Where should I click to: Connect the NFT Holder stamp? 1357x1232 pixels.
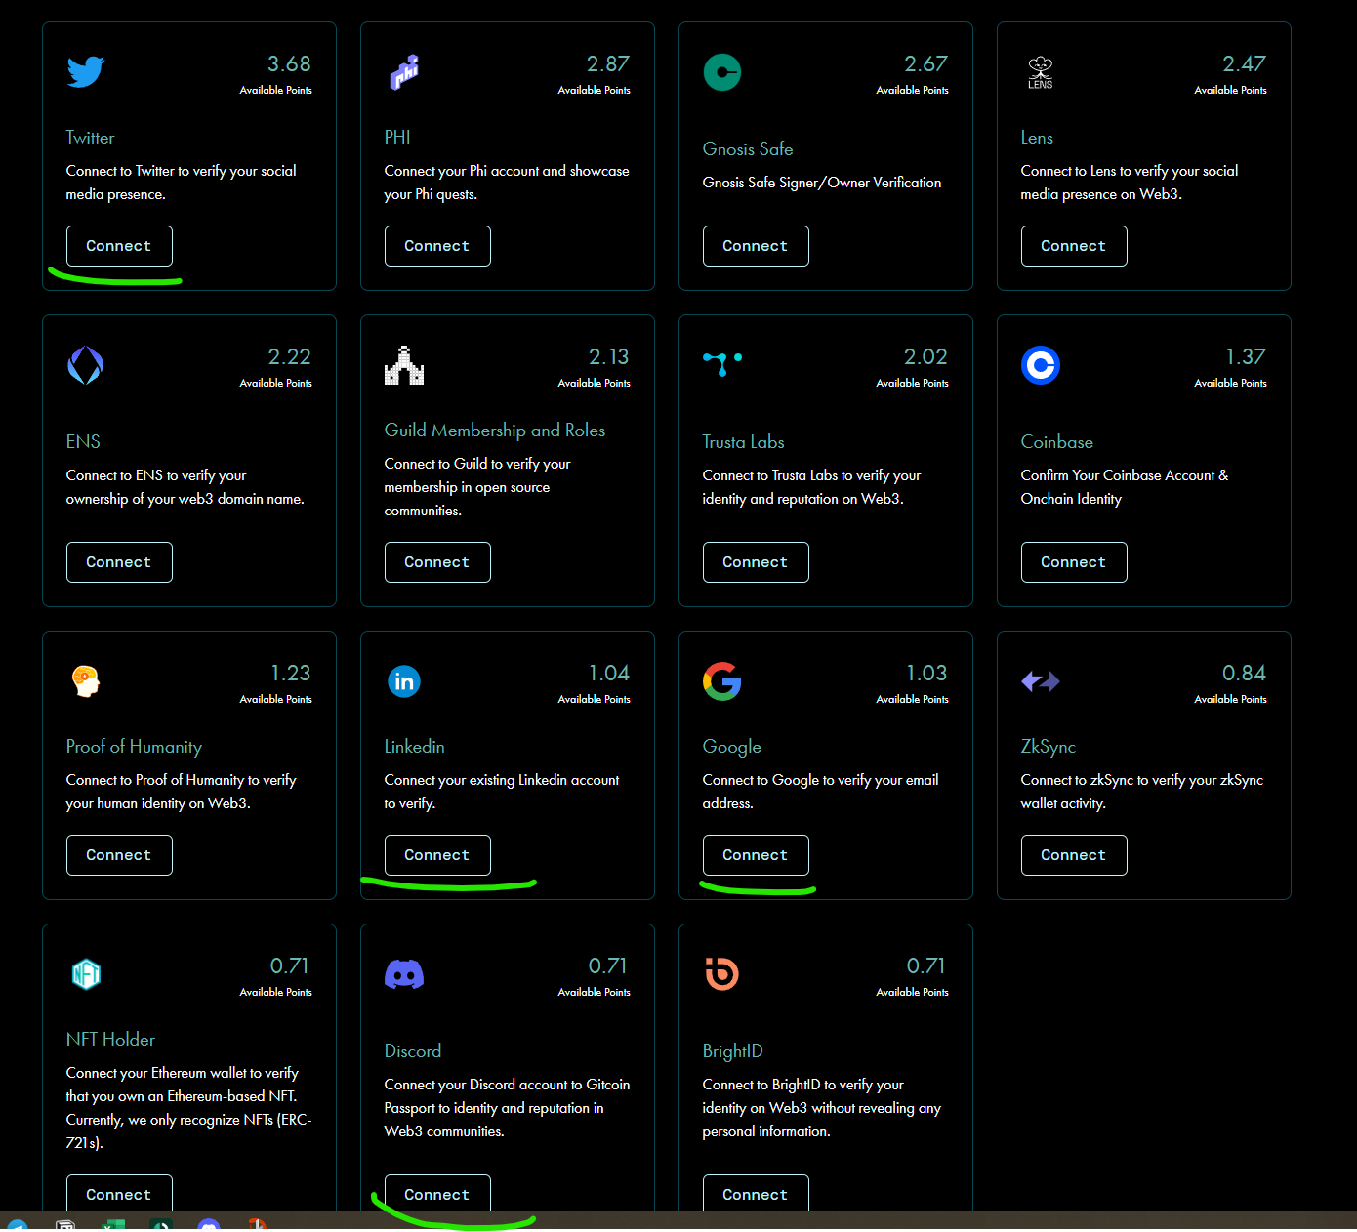tap(119, 1194)
